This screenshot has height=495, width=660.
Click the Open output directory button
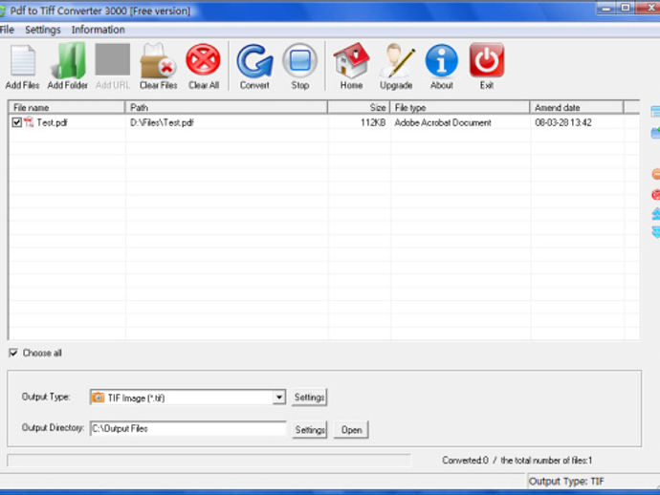click(351, 430)
